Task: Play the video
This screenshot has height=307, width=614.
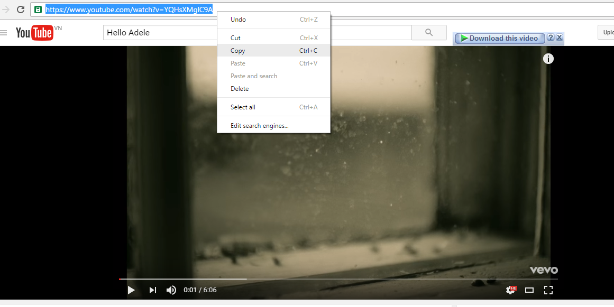Action: (x=131, y=290)
